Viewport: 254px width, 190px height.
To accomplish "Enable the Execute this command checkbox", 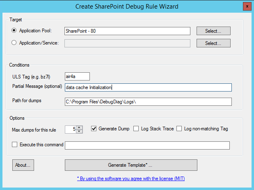I will [x=15, y=145].
